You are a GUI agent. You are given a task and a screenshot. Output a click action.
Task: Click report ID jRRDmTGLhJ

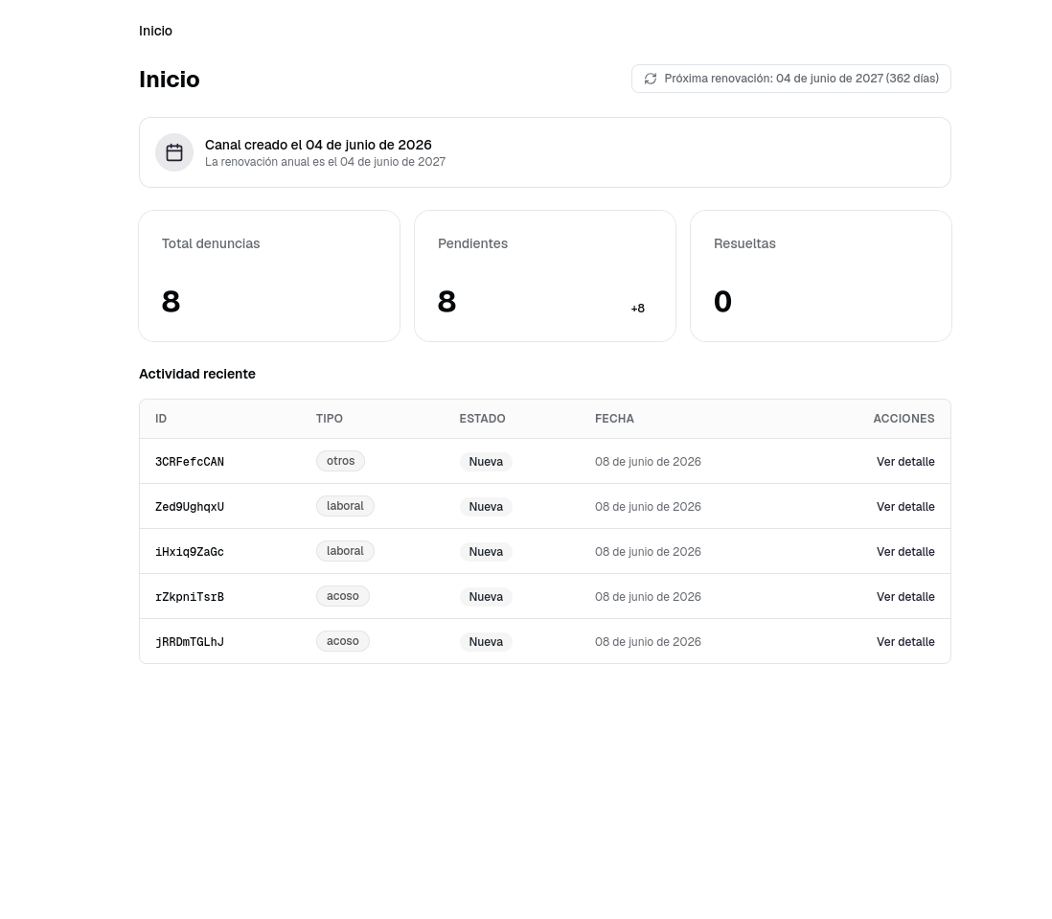click(x=189, y=642)
